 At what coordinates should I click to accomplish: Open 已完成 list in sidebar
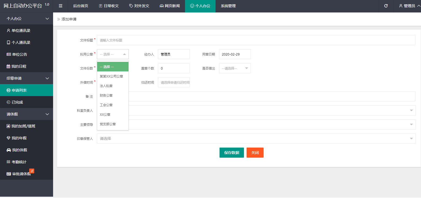point(17,102)
